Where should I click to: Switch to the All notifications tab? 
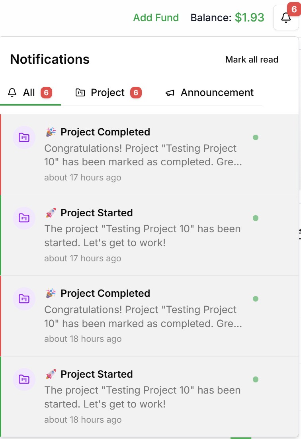(29, 92)
